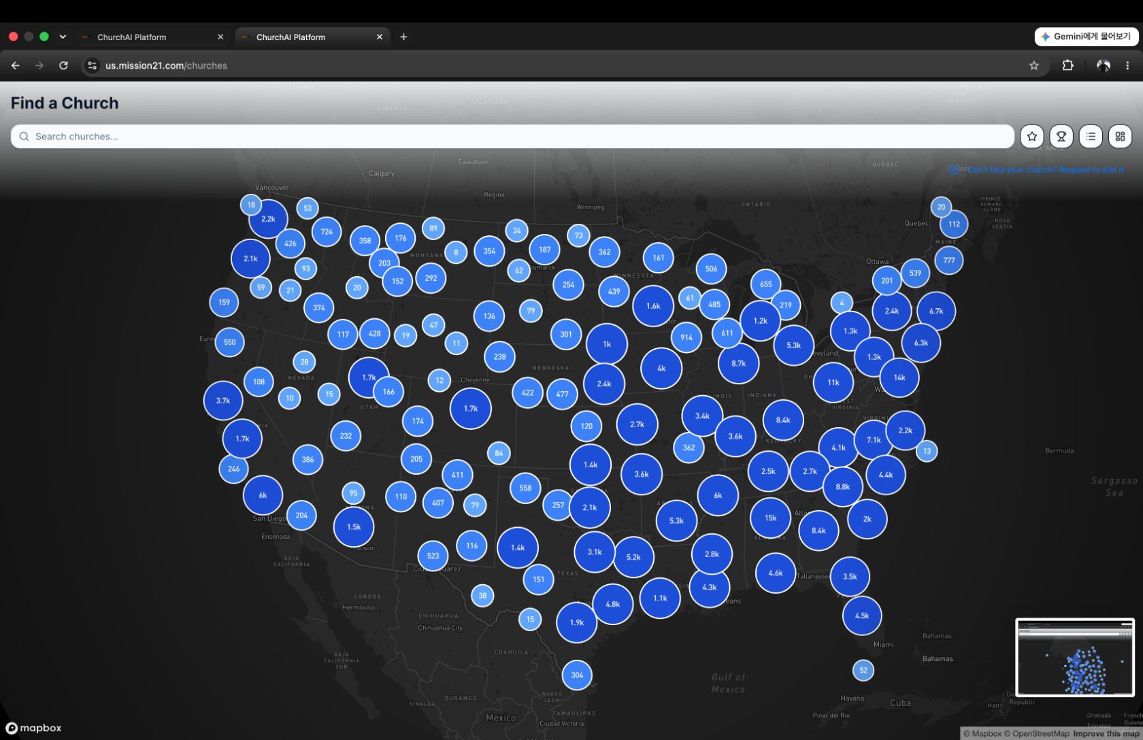Open the 2k cluster on Carolina coast

867,519
